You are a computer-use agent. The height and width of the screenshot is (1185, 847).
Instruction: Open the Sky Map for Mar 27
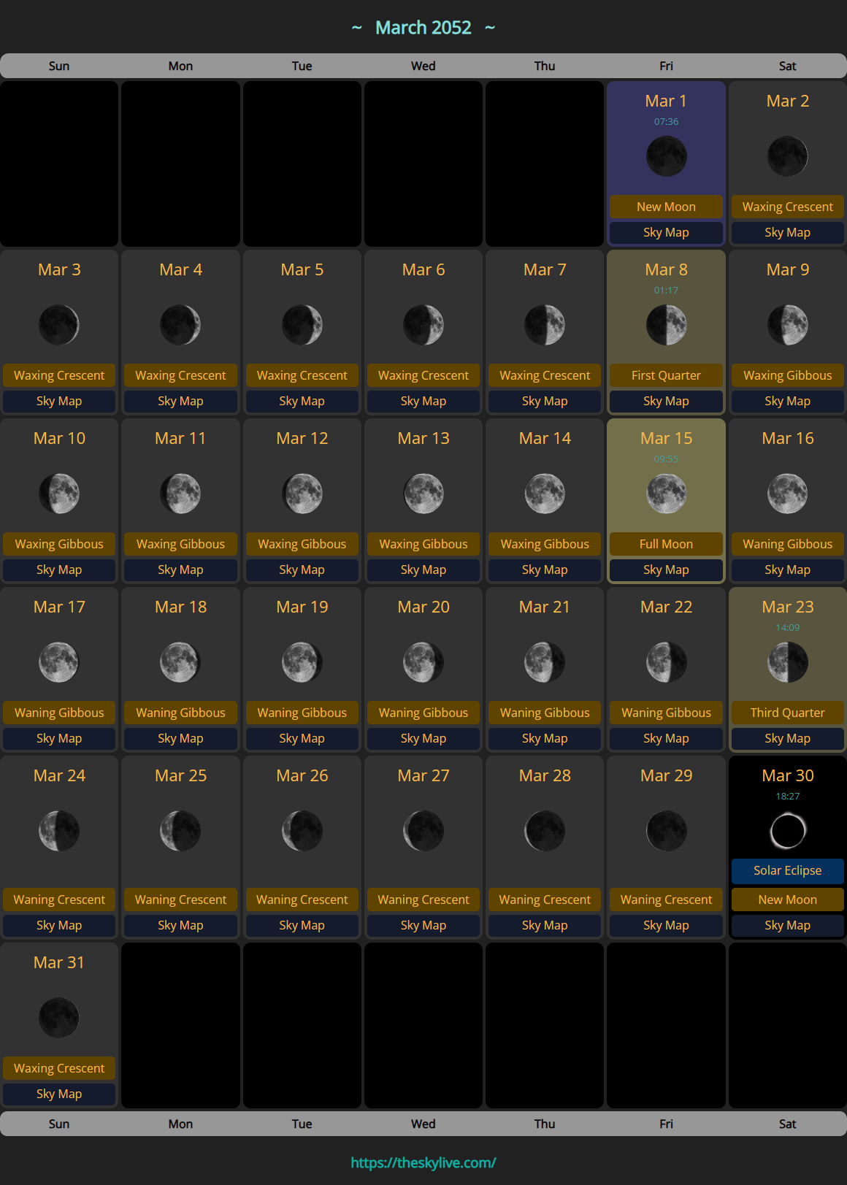[423, 925]
